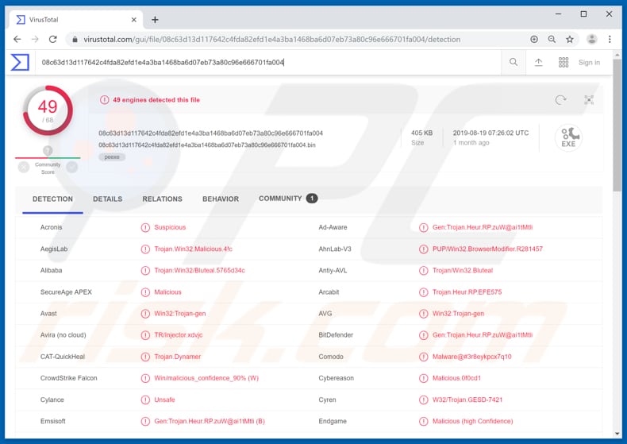Viewport: 627px width, 444px height.
Task: Click the Emsisoft engine name
Action: 53,421
